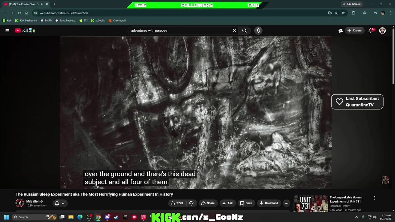
Task: Select The Russian Sleep Experiment tab
Action: point(24,4)
